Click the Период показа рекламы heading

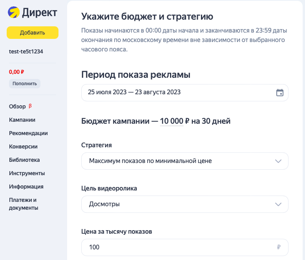136,75
